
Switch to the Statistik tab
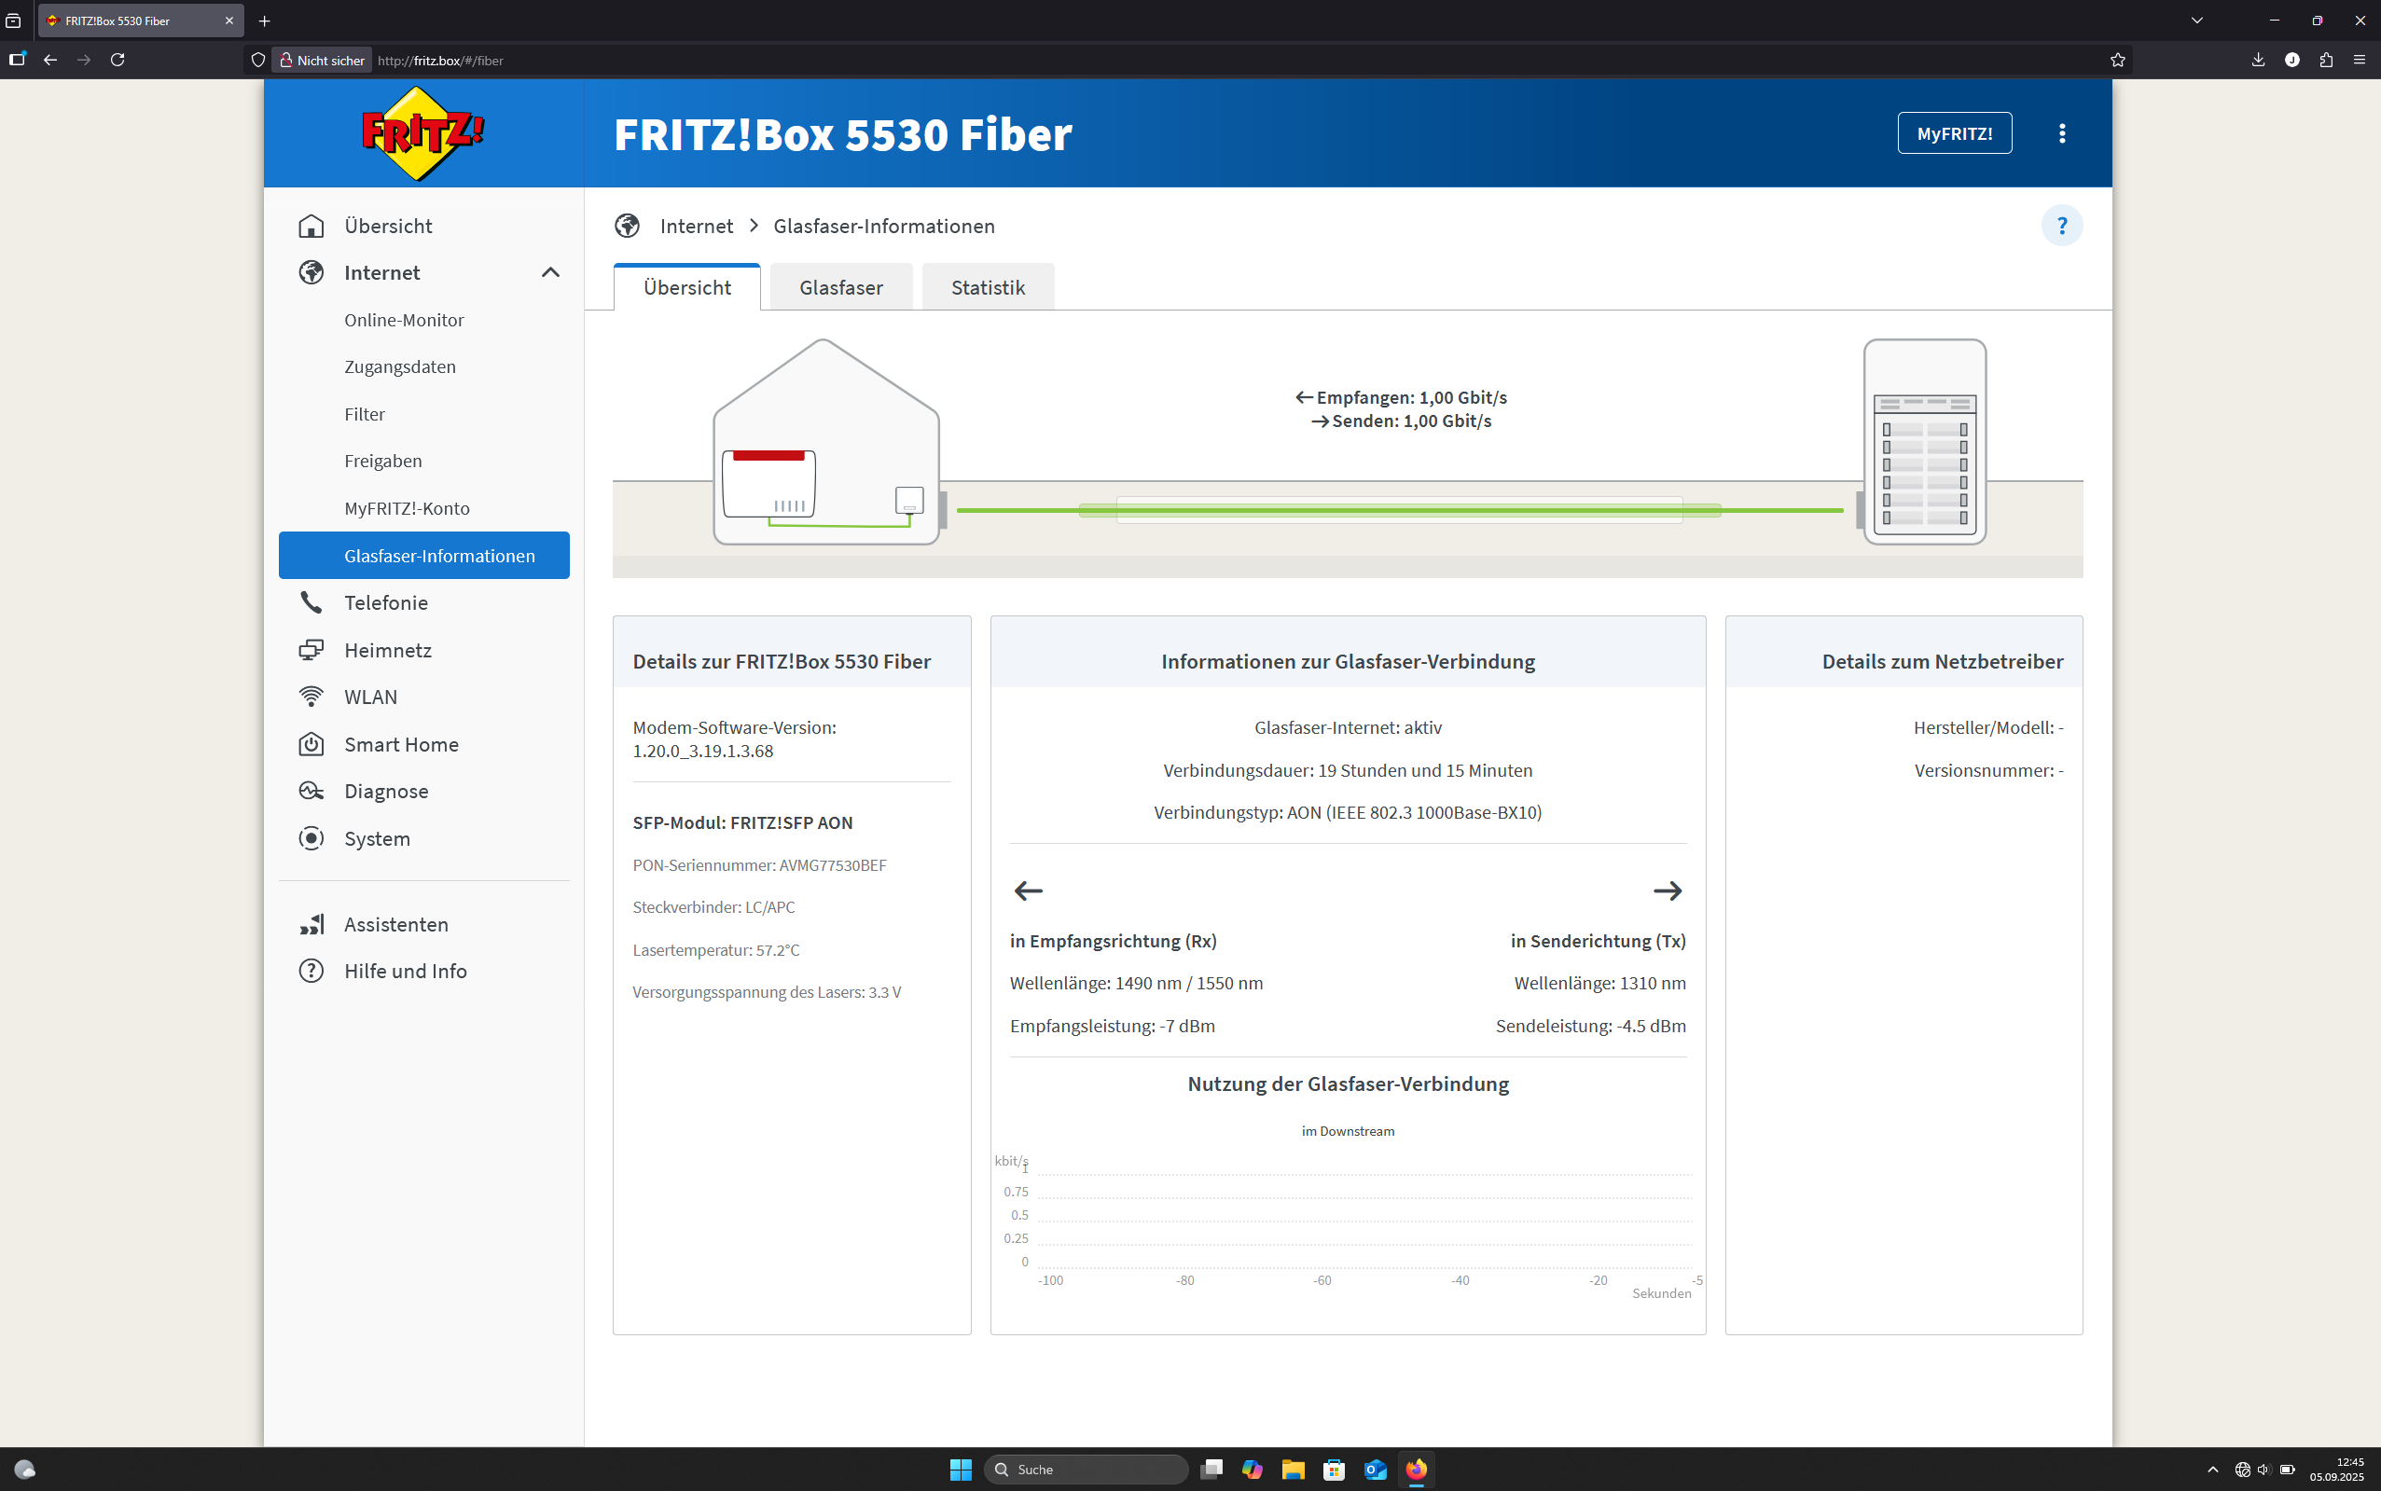(x=988, y=288)
